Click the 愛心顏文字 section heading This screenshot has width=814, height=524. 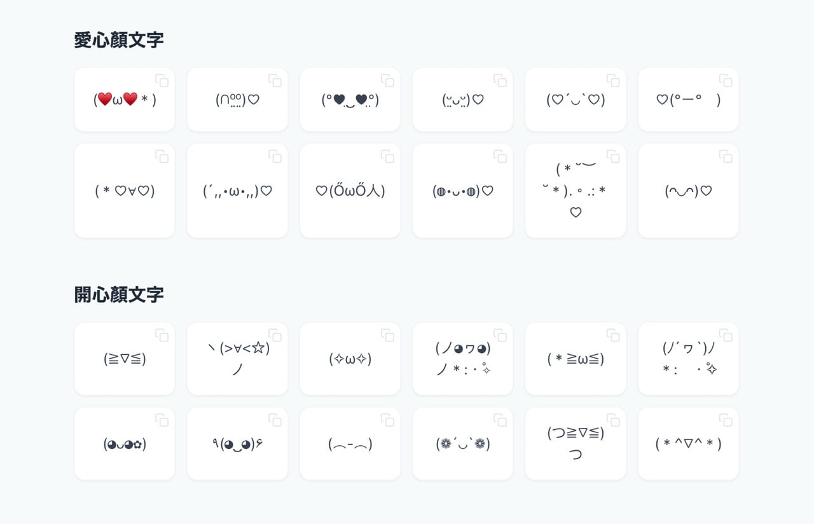click(x=119, y=39)
